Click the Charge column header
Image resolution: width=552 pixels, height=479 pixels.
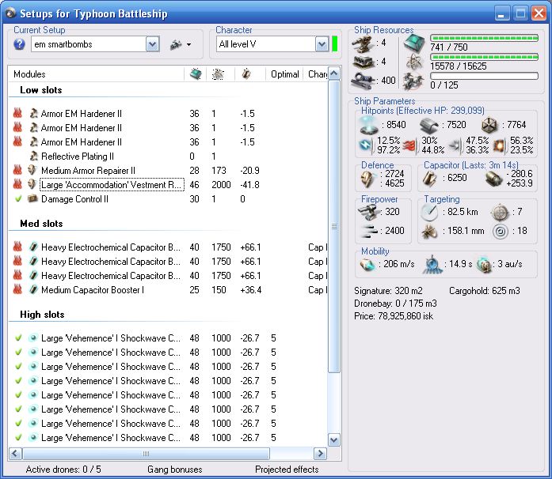pos(316,74)
